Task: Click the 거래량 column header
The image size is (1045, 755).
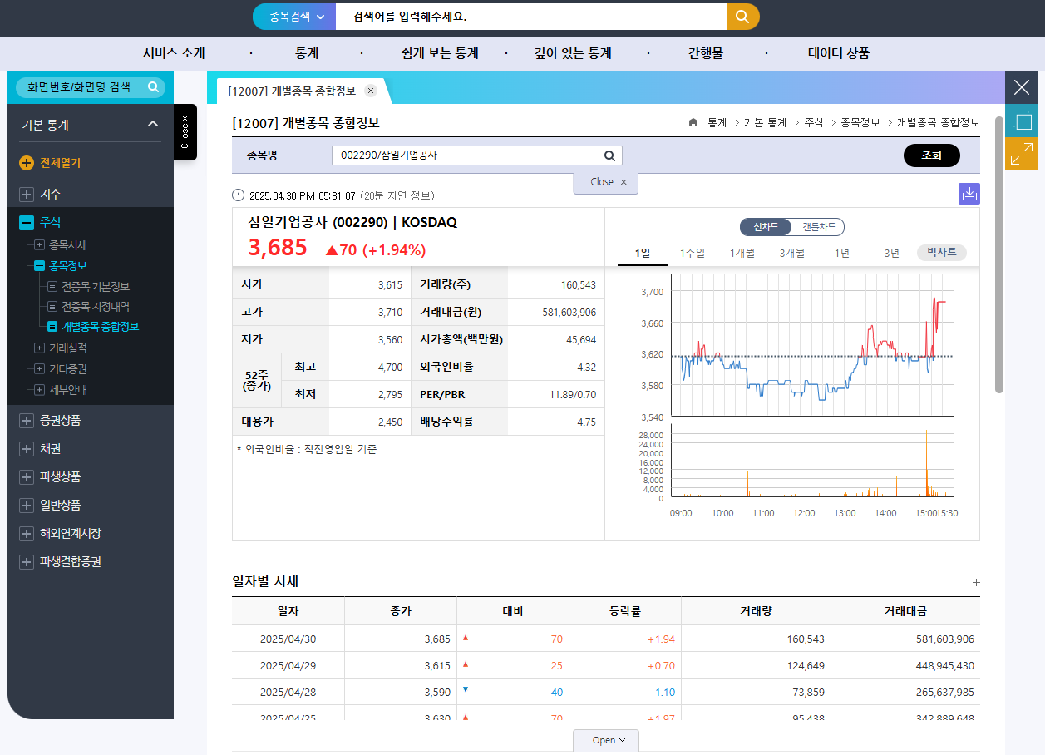Action: pos(756,611)
